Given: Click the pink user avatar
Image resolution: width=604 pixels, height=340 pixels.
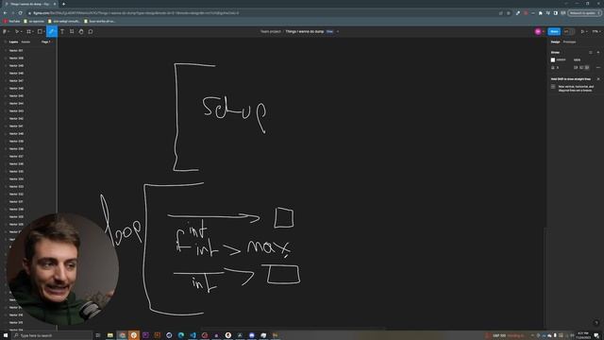Looking at the screenshot, I should tap(538, 31).
